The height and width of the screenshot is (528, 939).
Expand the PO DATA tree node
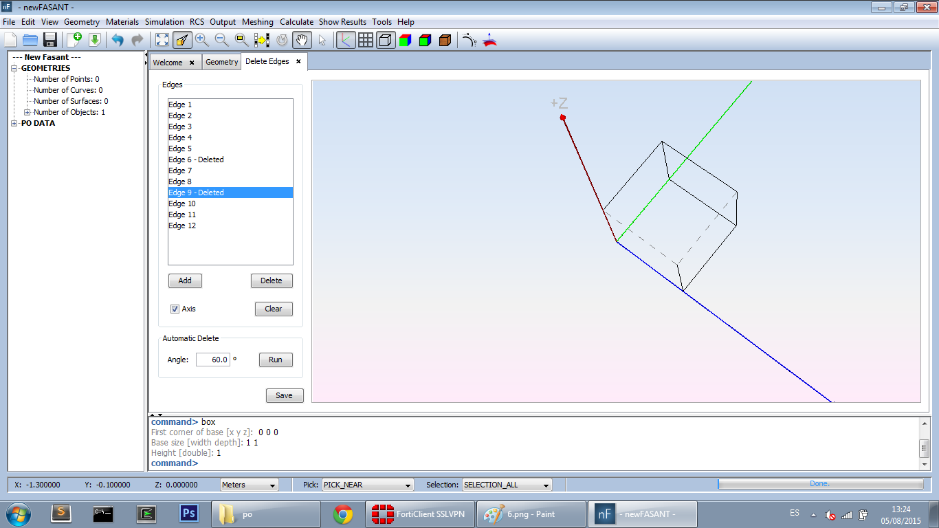[15, 124]
